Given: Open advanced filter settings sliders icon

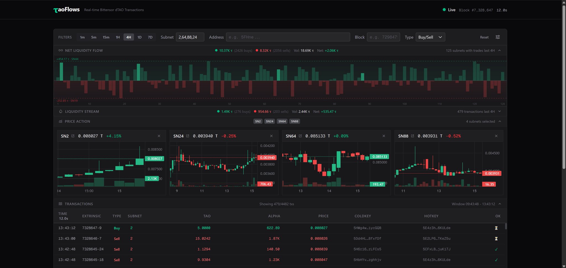Looking at the screenshot, I should (498, 37).
